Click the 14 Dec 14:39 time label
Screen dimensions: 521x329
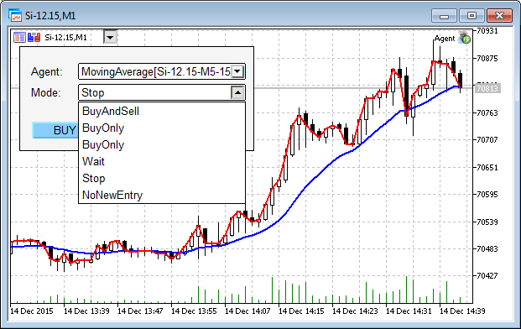point(462,311)
